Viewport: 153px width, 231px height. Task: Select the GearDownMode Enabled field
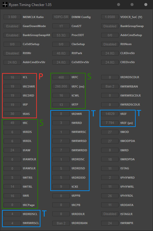pyautogui.click(x=12, y=26)
